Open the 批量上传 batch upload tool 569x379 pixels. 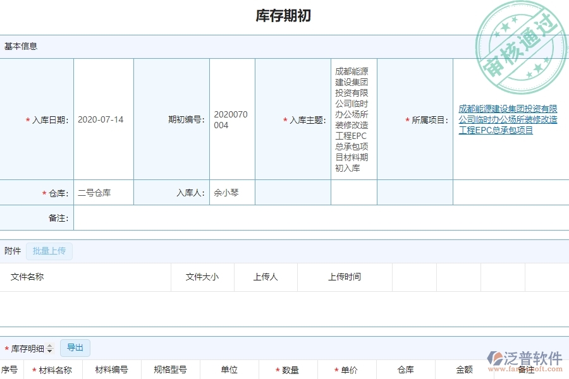tap(49, 251)
